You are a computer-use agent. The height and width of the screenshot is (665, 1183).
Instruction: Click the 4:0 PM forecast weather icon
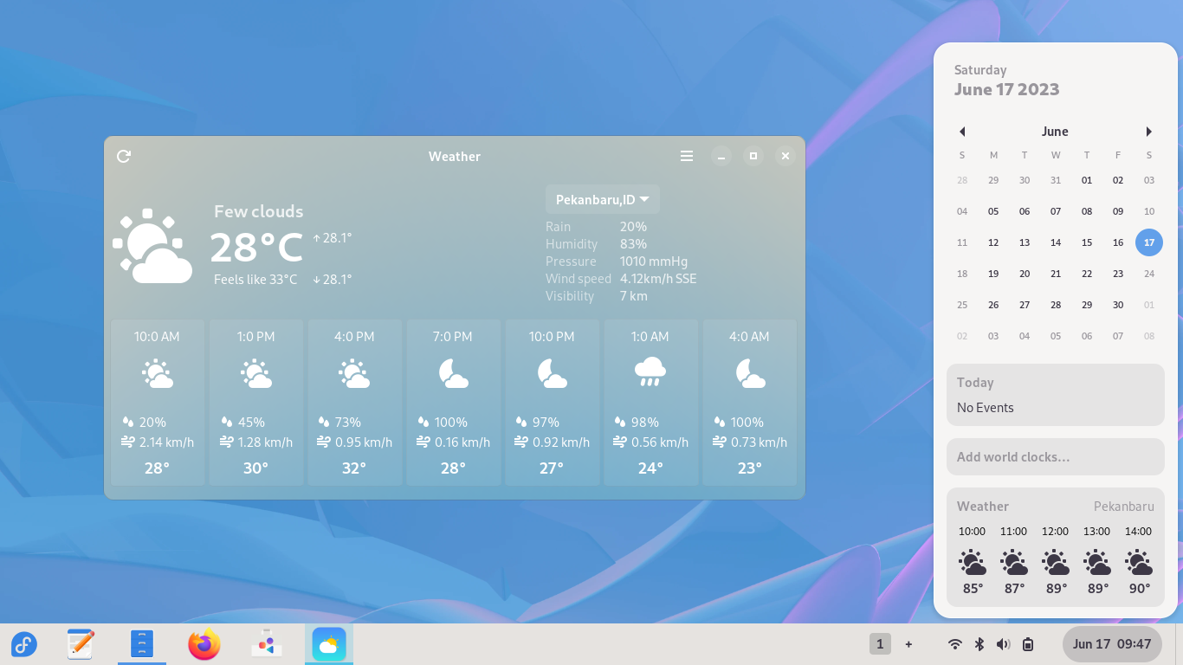coord(354,374)
